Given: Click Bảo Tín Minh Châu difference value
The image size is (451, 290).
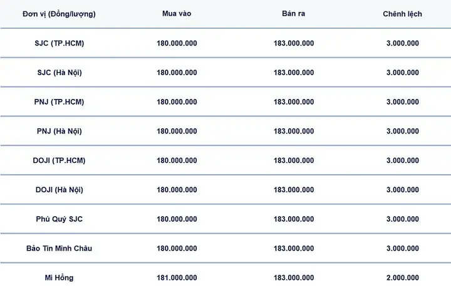Looking at the screenshot, I should point(403,248).
